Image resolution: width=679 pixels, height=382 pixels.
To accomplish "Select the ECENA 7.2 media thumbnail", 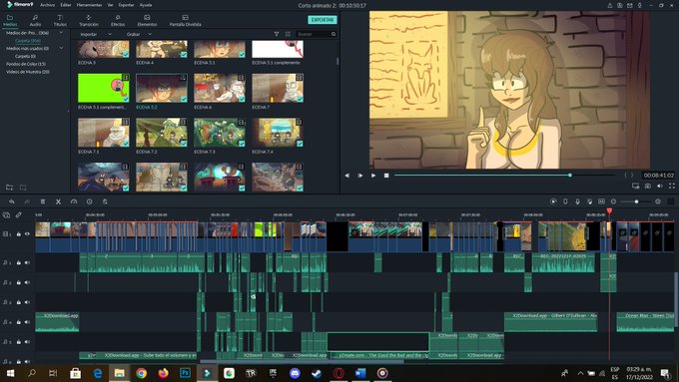I will (162, 133).
